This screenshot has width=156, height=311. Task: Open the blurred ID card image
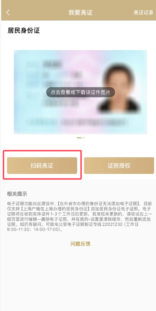[80, 92]
